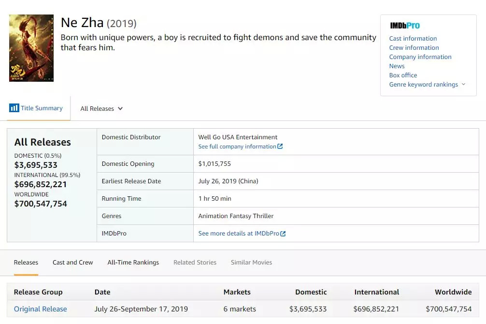Image resolution: width=486 pixels, height=324 pixels.
Task: Open the Cast and Crew tab
Action: [x=73, y=263]
